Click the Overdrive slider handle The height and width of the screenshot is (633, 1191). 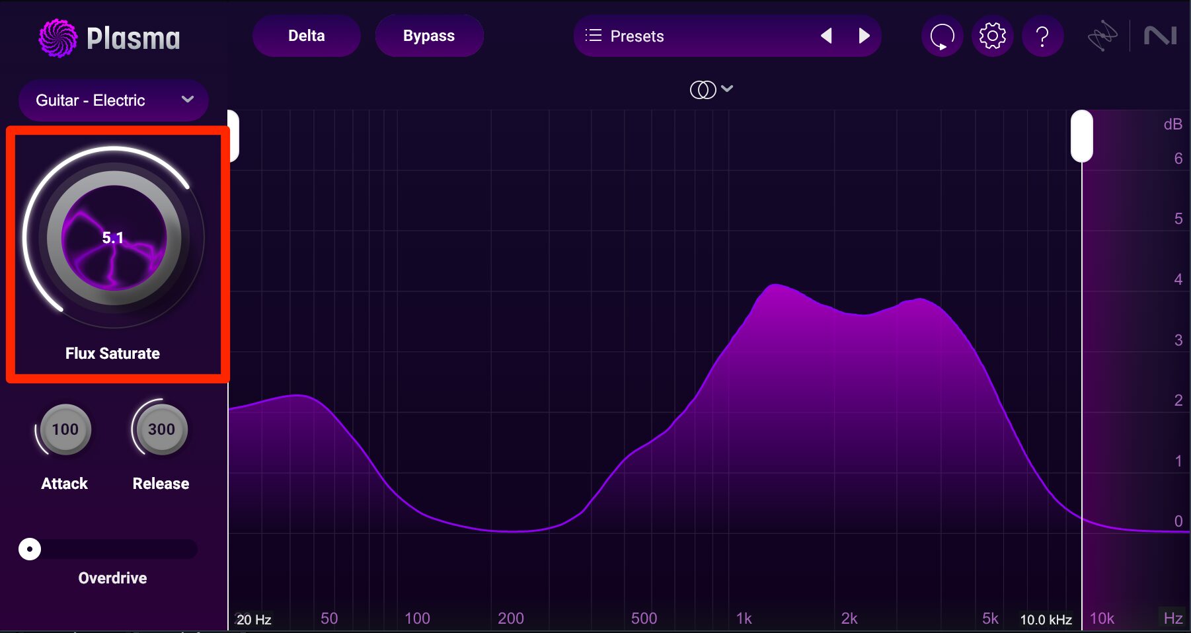coord(30,549)
